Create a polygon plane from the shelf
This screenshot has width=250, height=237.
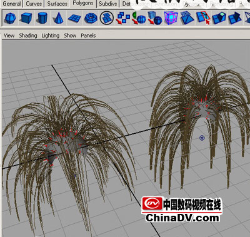click(74, 18)
